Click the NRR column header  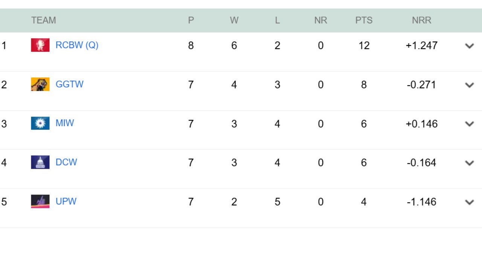(423, 21)
